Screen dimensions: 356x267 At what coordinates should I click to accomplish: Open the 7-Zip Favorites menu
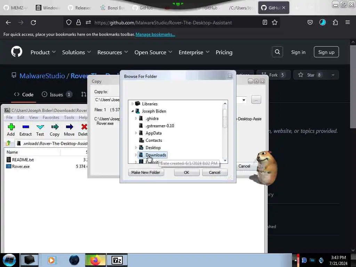pyautogui.click(x=51, y=118)
